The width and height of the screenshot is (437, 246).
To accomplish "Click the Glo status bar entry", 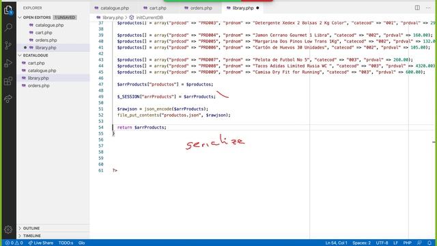I will pyautogui.click(x=81, y=243).
